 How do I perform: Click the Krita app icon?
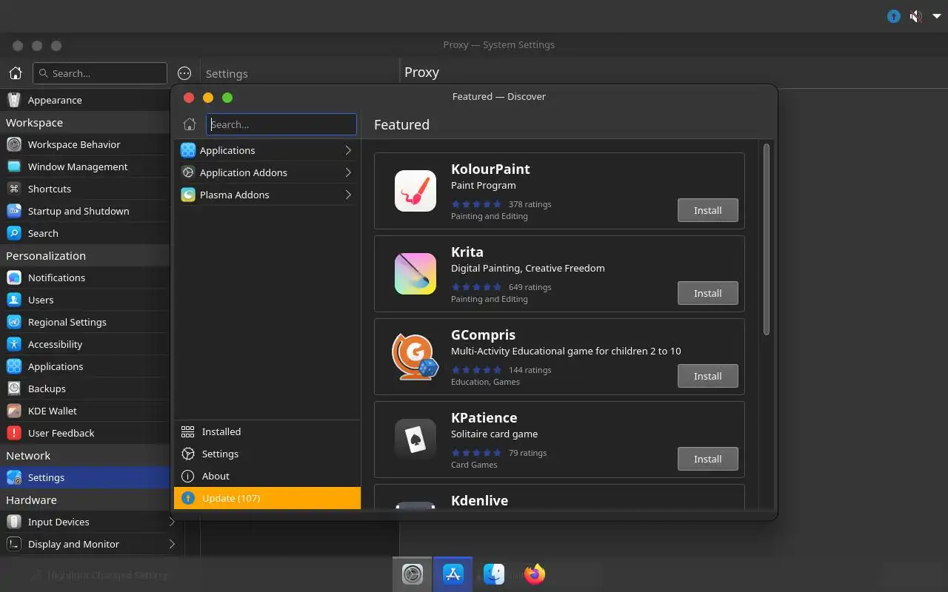point(415,274)
